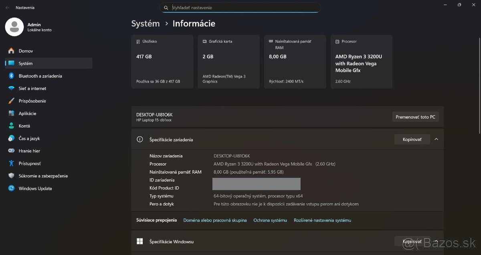481x255 pixels.
Task: Click the Súvisiace prepojenia label
Action: click(156, 220)
